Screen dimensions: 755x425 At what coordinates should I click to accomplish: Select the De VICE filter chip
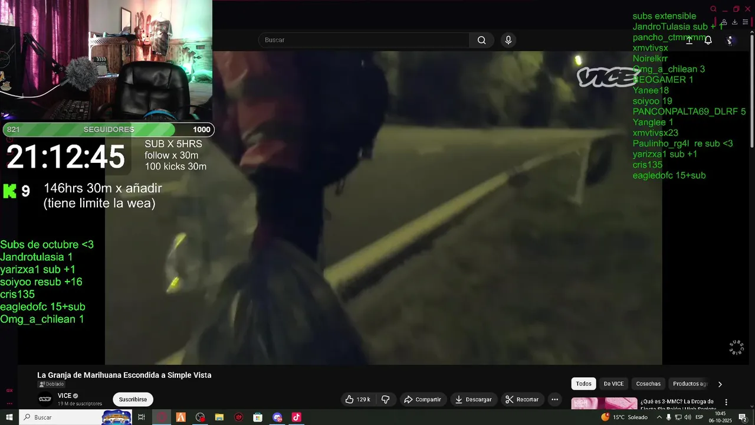point(613,384)
